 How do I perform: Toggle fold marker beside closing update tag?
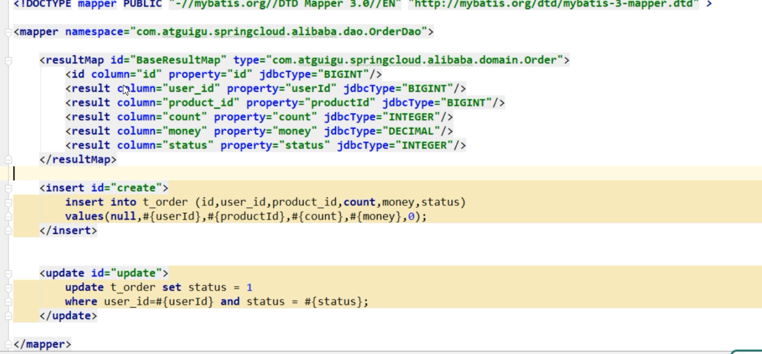pos(8,316)
